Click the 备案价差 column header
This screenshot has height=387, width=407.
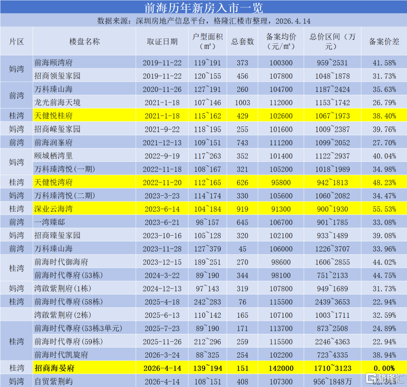[384, 41]
